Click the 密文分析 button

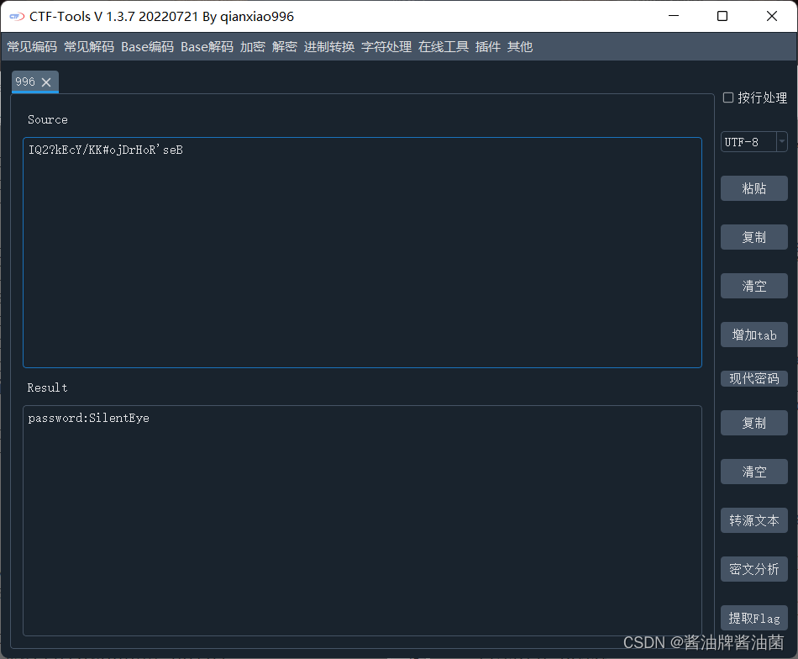754,569
